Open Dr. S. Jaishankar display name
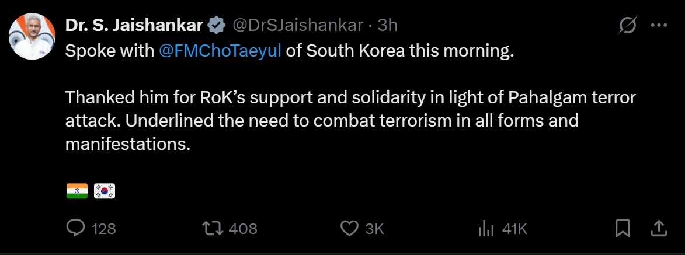This screenshot has width=685, height=255. coord(134,26)
